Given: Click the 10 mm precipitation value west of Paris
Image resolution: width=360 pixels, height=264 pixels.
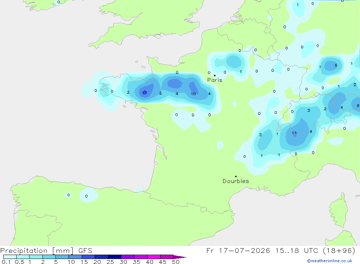Looking at the screenshot, I should 193,94.
